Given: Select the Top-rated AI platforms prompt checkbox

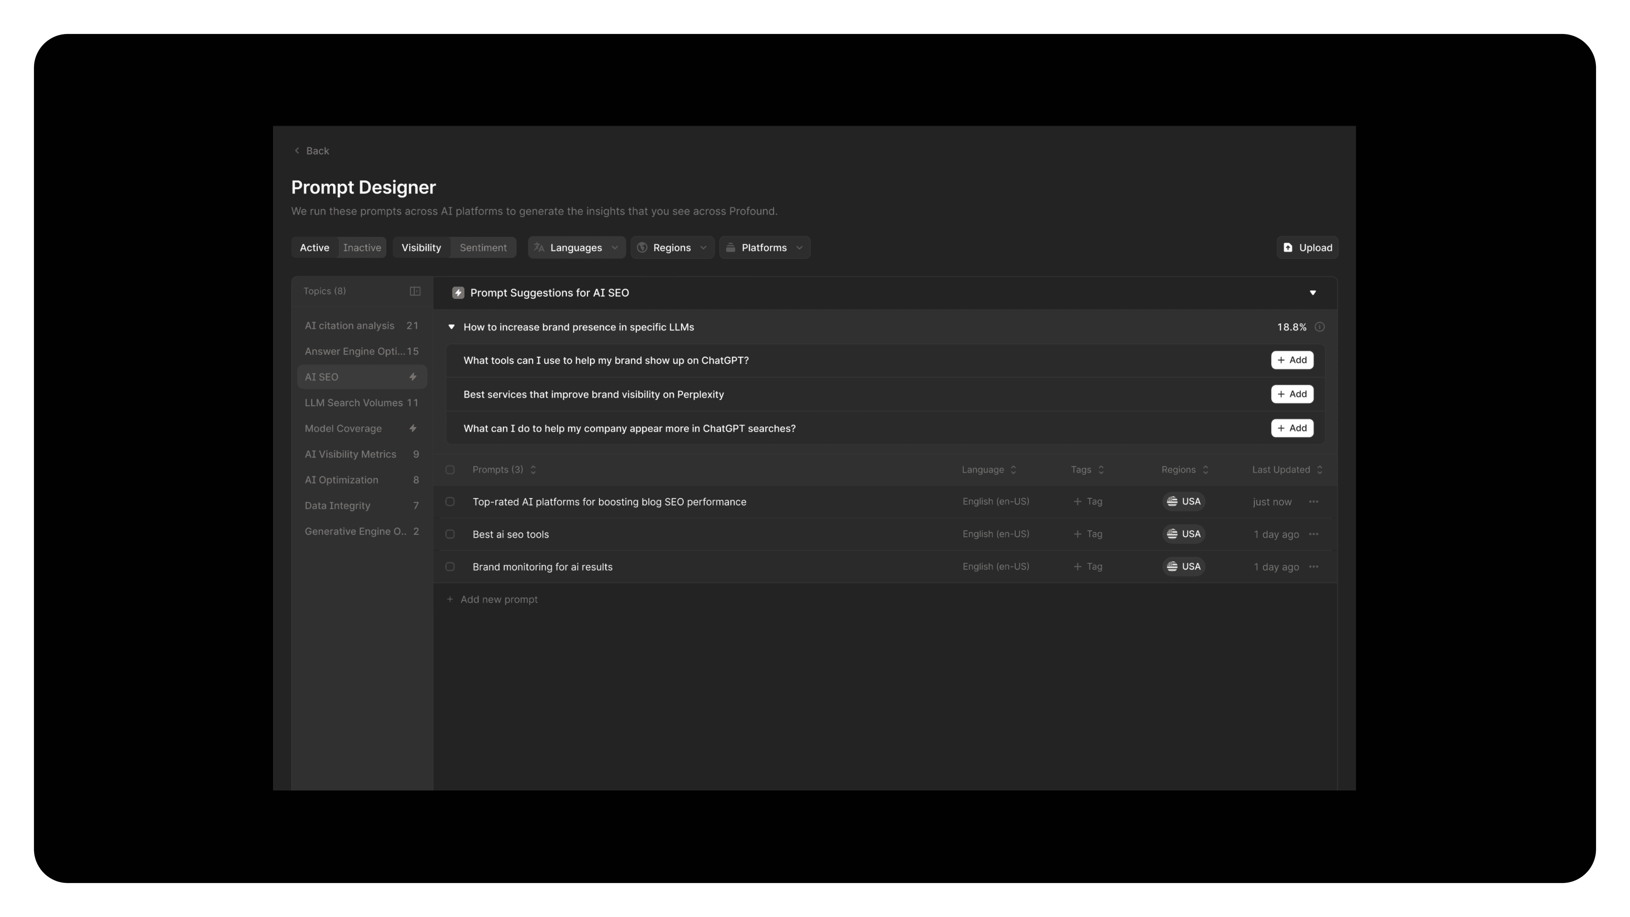Looking at the screenshot, I should coord(450,502).
